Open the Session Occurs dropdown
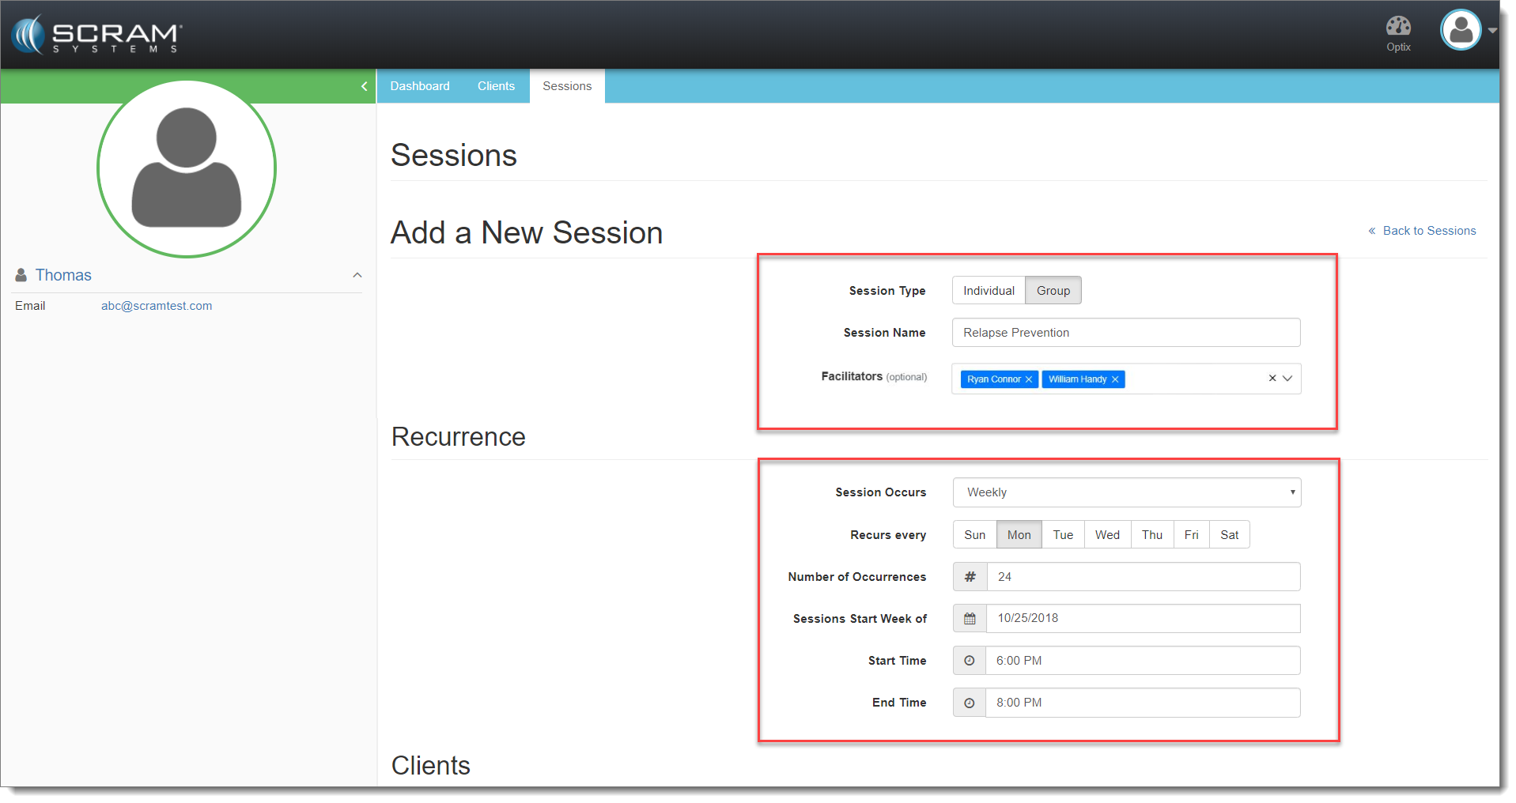This screenshot has height=803, width=1516. click(1126, 492)
